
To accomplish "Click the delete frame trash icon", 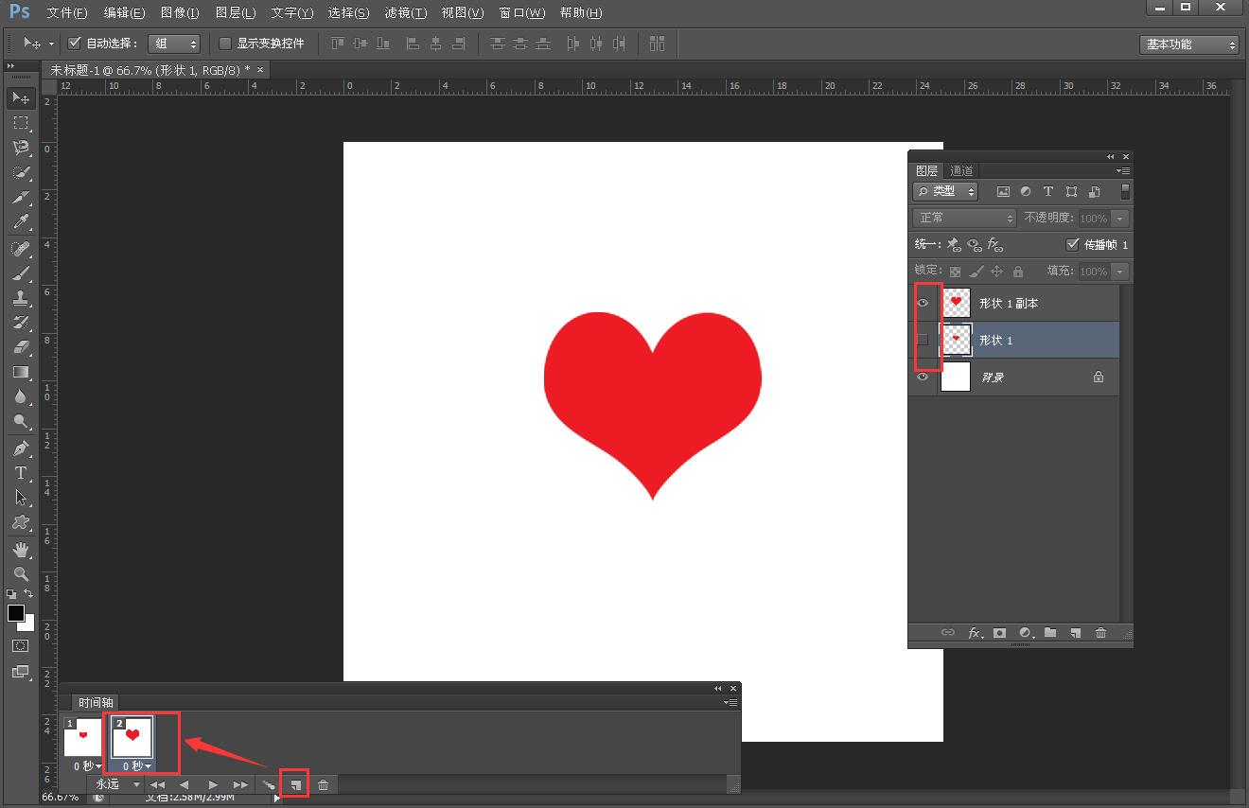I will tap(323, 784).
